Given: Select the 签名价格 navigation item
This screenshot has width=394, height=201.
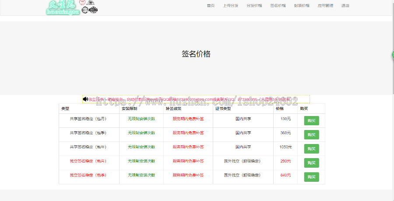Looking at the screenshot, I should pos(278,6).
